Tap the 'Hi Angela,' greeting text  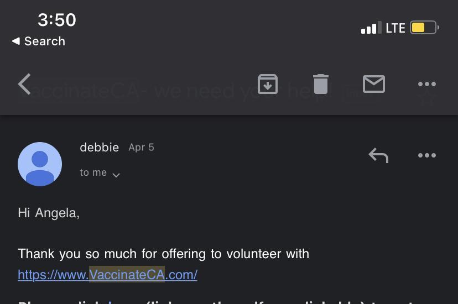click(x=49, y=213)
